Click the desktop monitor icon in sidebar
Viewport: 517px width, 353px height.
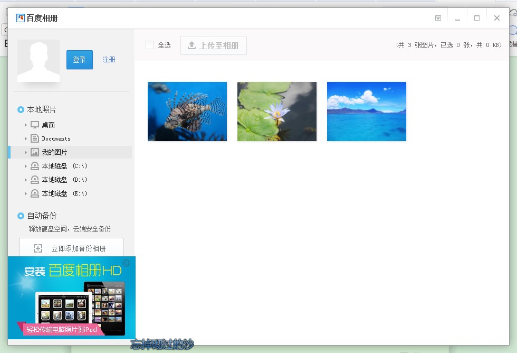(35, 125)
